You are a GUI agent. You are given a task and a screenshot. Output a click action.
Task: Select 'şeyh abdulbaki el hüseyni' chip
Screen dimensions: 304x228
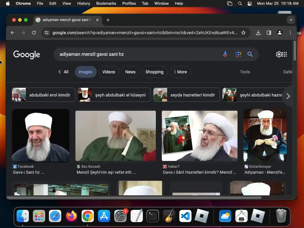tap(114, 95)
